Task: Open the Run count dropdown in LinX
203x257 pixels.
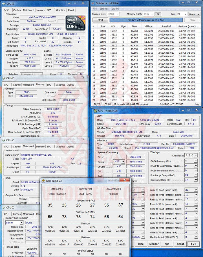Action: pyautogui.click(x=186, y=14)
